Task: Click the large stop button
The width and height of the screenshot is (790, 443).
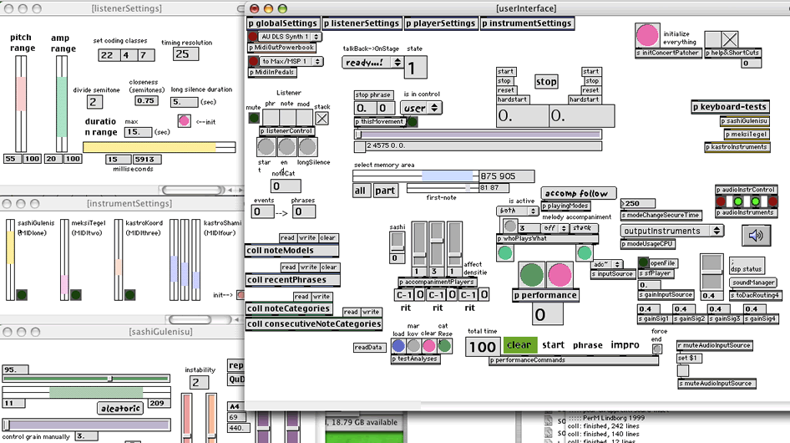Action: [x=546, y=82]
